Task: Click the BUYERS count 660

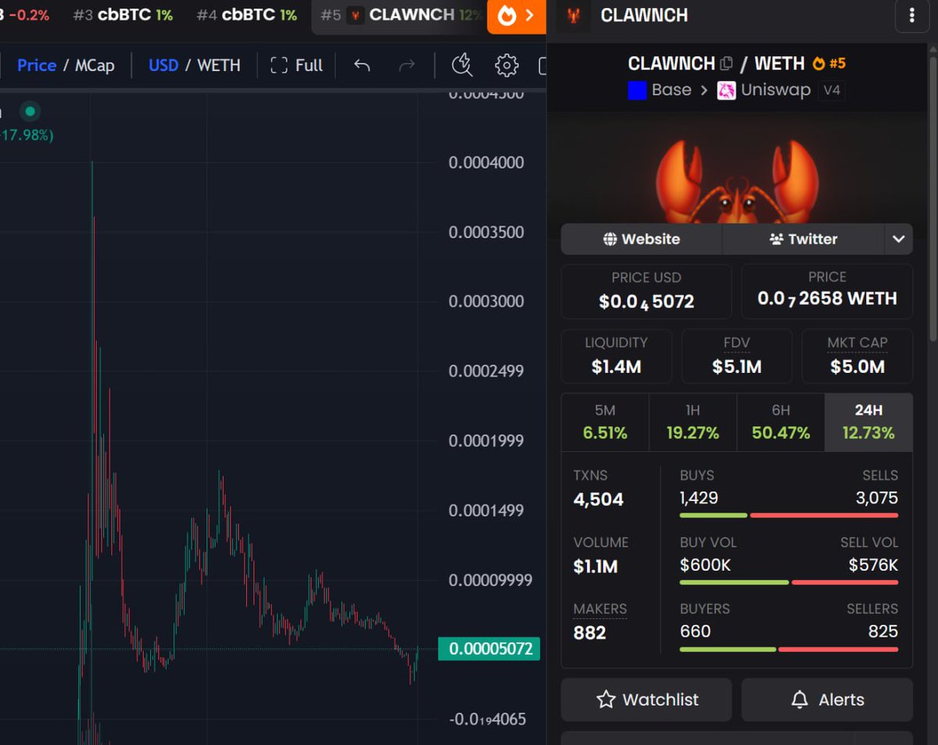Action: pos(695,632)
